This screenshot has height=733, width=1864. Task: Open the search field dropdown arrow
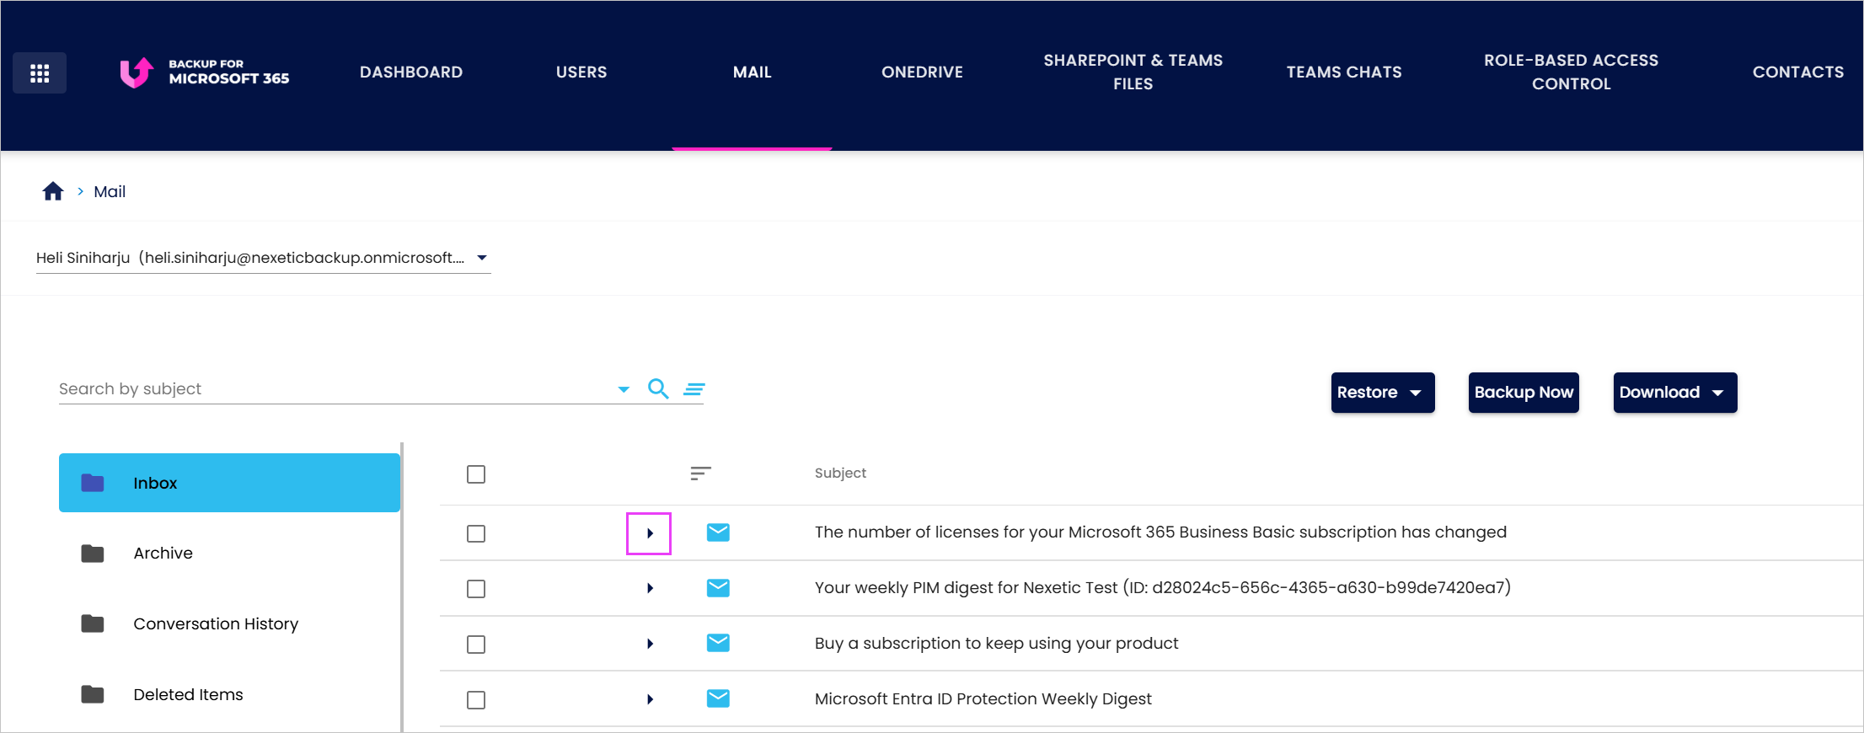click(x=624, y=389)
